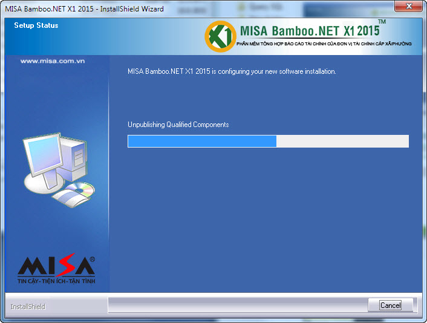
Task: Click the 'Unpublishing Qualified Components' status text
Action: [178, 125]
